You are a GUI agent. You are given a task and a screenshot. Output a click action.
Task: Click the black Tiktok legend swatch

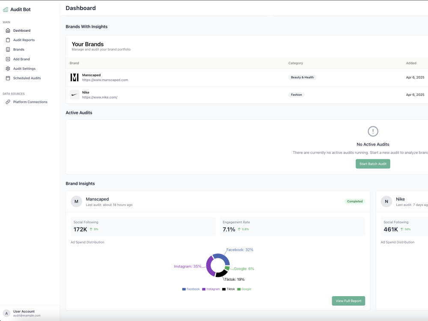pos(224,289)
